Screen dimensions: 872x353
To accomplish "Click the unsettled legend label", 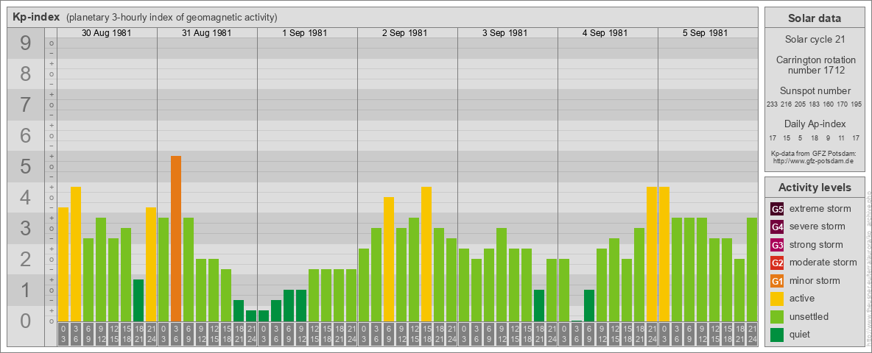I will point(809,317).
